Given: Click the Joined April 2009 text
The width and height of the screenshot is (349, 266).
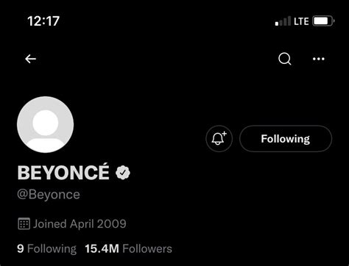Looking at the screenshot, I should [80, 224].
